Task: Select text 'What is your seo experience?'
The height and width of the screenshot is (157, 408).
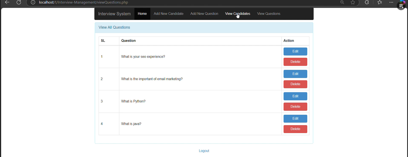Action: point(143,57)
